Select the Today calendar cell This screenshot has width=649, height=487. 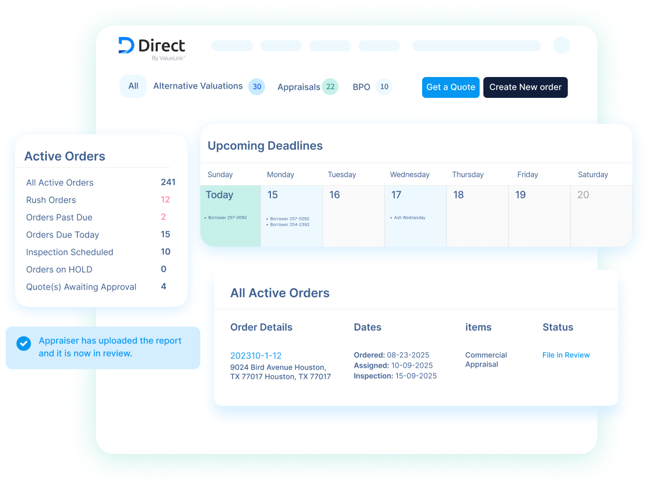pos(230,216)
